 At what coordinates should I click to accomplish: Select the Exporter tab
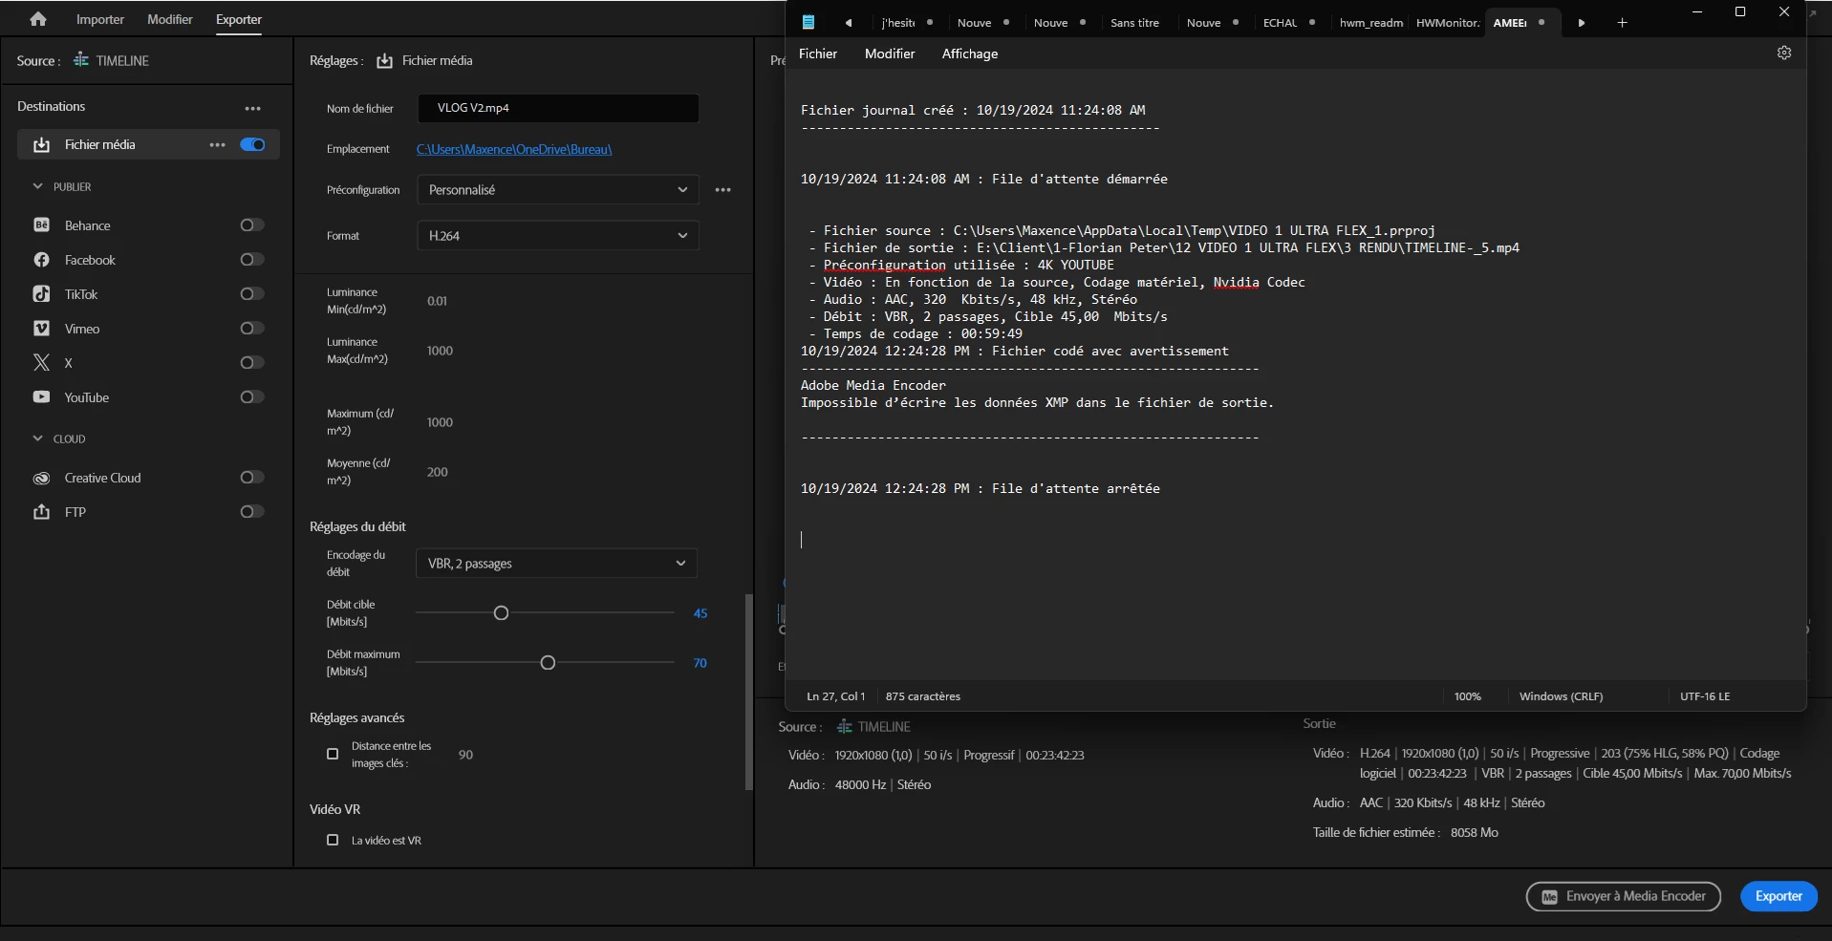pyautogui.click(x=239, y=19)
